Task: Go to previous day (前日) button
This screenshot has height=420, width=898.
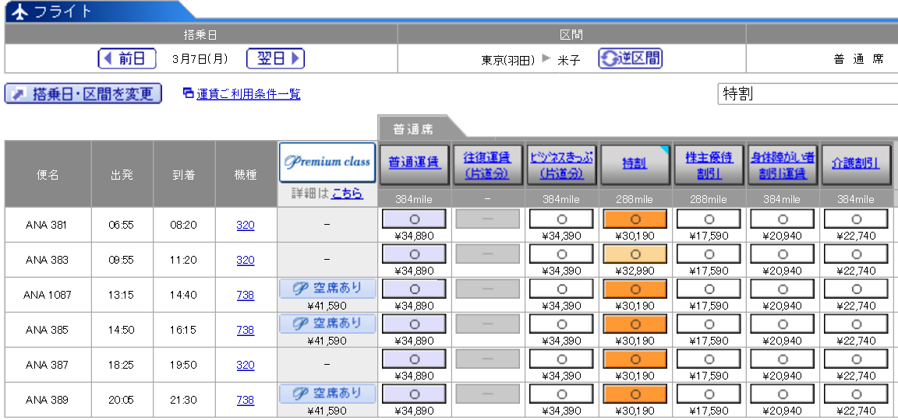Action: coord(127,58)
